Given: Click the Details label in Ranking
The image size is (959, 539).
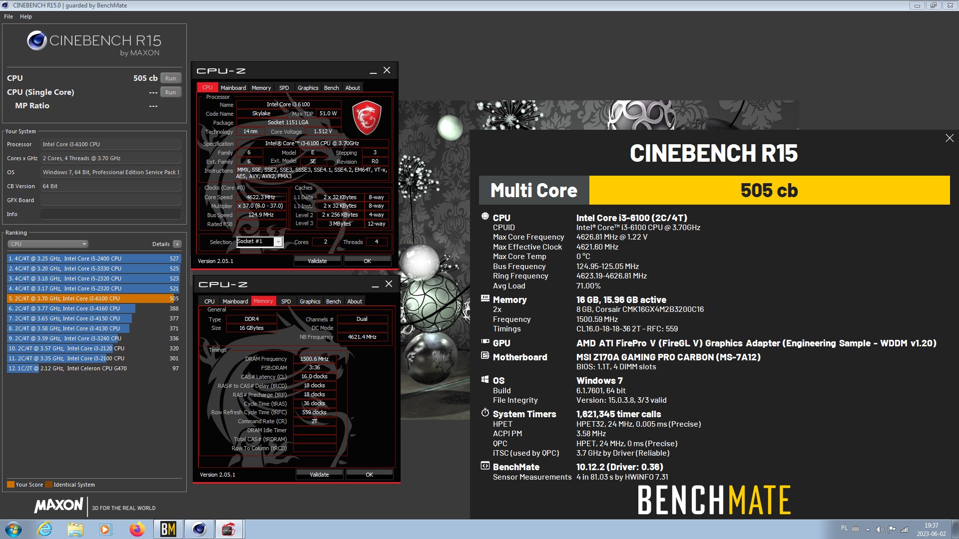Looking at the screenshot, I should pos(161,244).
